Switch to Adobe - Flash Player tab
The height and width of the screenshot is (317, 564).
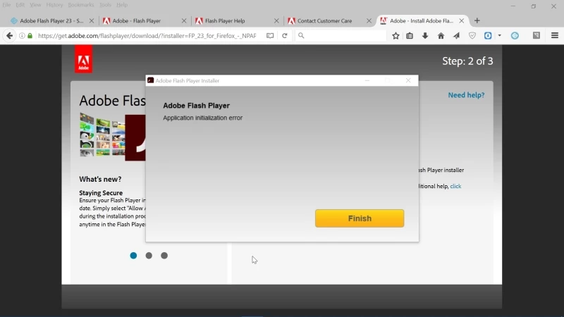pyautogui.click(x=137, y=21)
